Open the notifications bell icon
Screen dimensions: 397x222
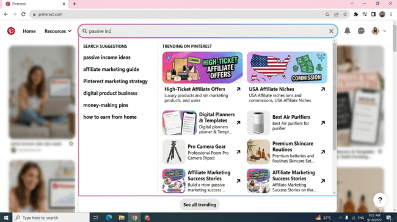click(x=348, y=31)
